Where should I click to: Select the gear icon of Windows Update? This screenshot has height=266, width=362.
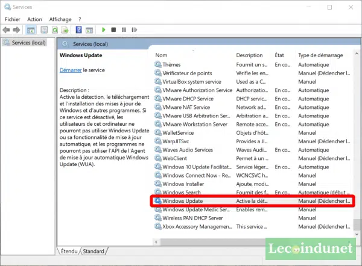158,201
